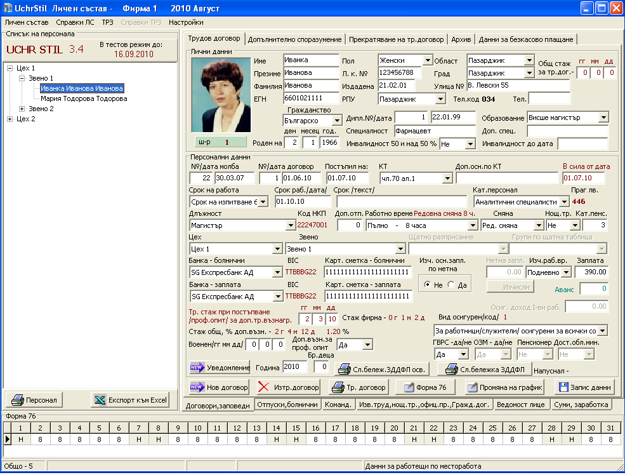Click the NEW icon on Уведомление button
This screenshot has height=475, width=625.
pyautogui.click(x=197, y=367)
